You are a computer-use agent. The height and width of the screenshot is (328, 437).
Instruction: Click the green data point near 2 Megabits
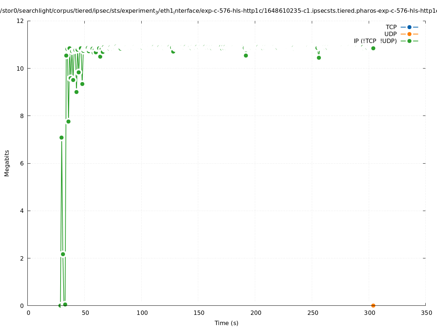pos(63,254)
